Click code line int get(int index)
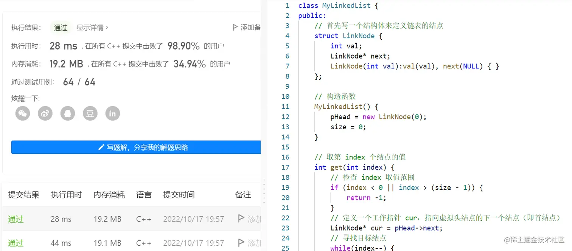 click(x=354, y=167)
